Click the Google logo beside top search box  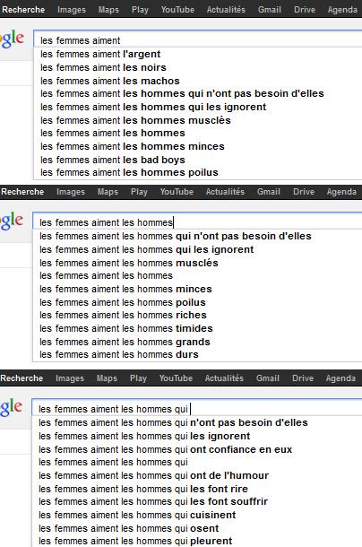tap(12, 39)
